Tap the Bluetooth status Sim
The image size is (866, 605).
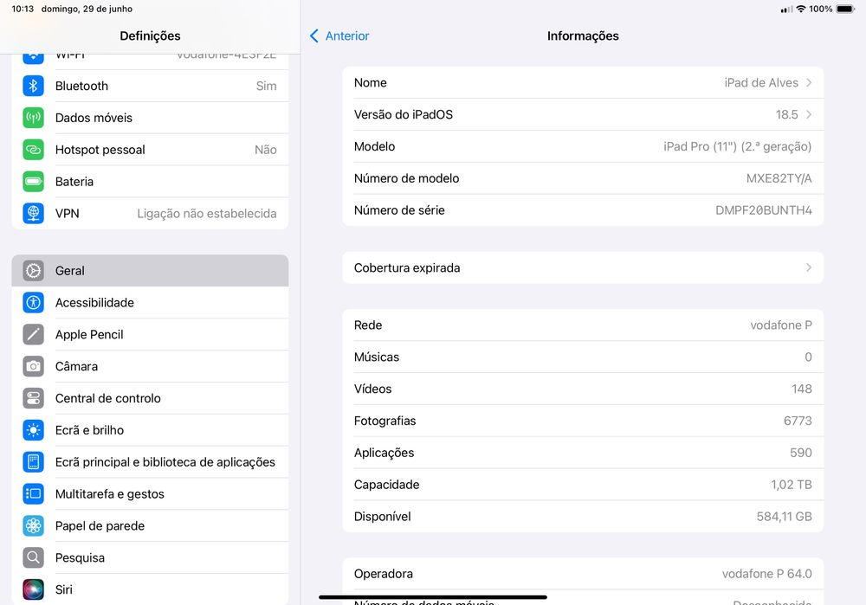point(266,86)
